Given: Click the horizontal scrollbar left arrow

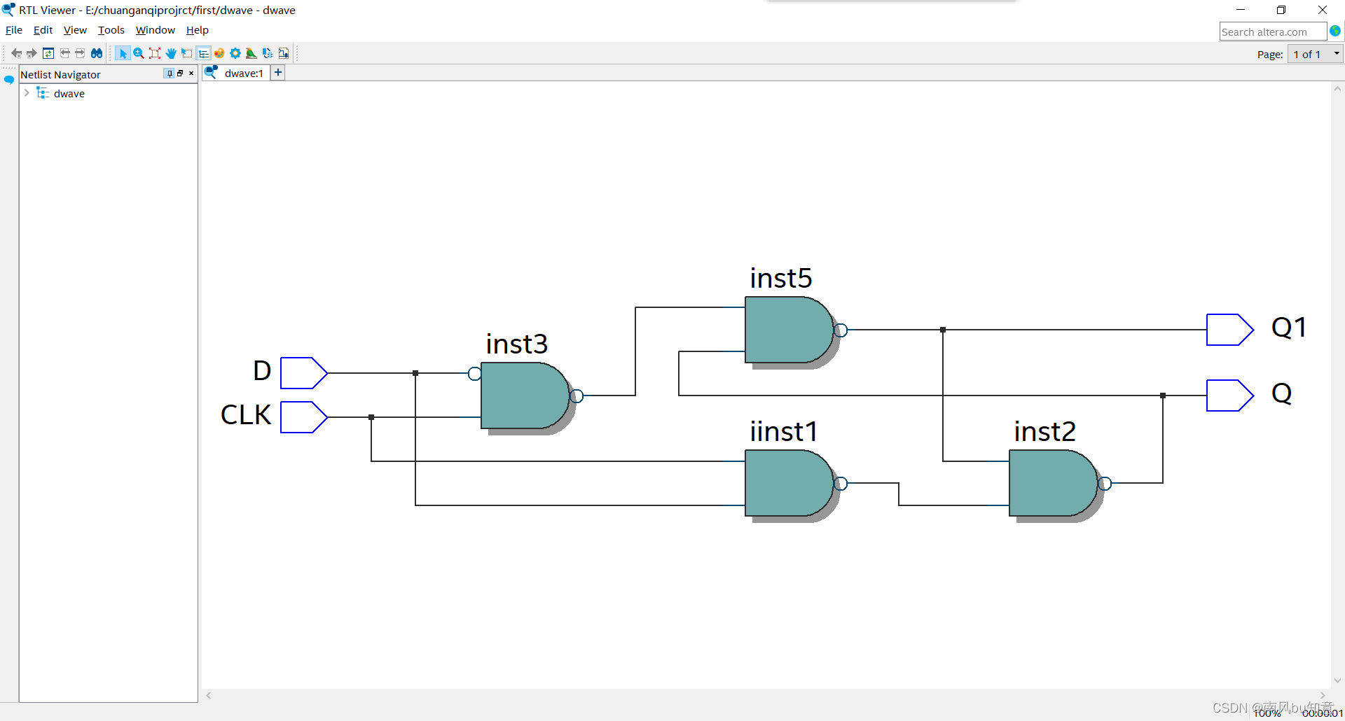Looking at the screenshot, I should point(209,695).
